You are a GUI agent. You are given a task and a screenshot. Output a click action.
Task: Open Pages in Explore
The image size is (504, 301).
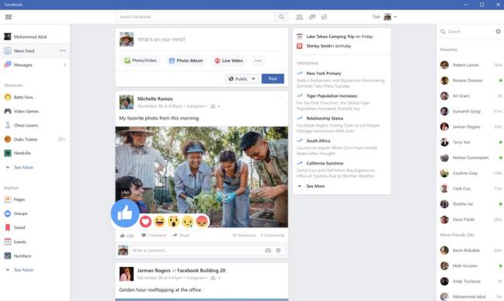pos(15,199)
